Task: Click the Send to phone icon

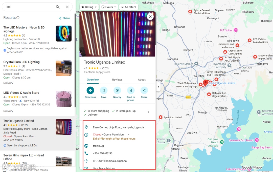Action: (x=131, y=90)
